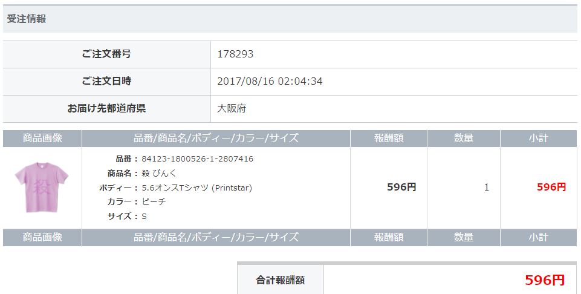Click the pink T-shirt product thumbnail

coord(42,188)
